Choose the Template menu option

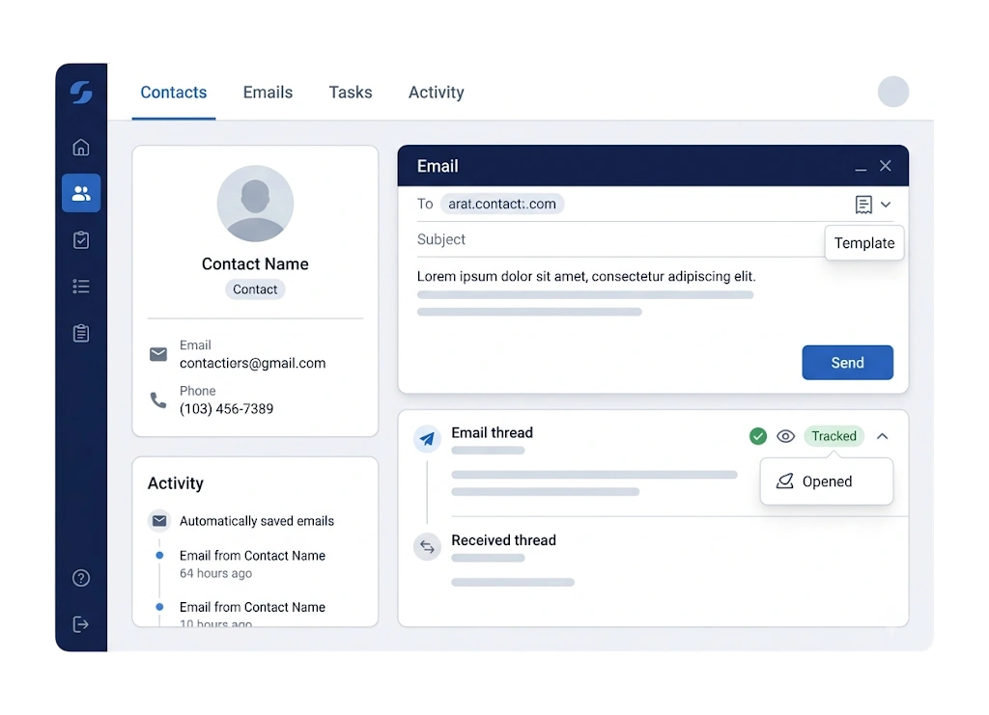(x=864, y=242)
